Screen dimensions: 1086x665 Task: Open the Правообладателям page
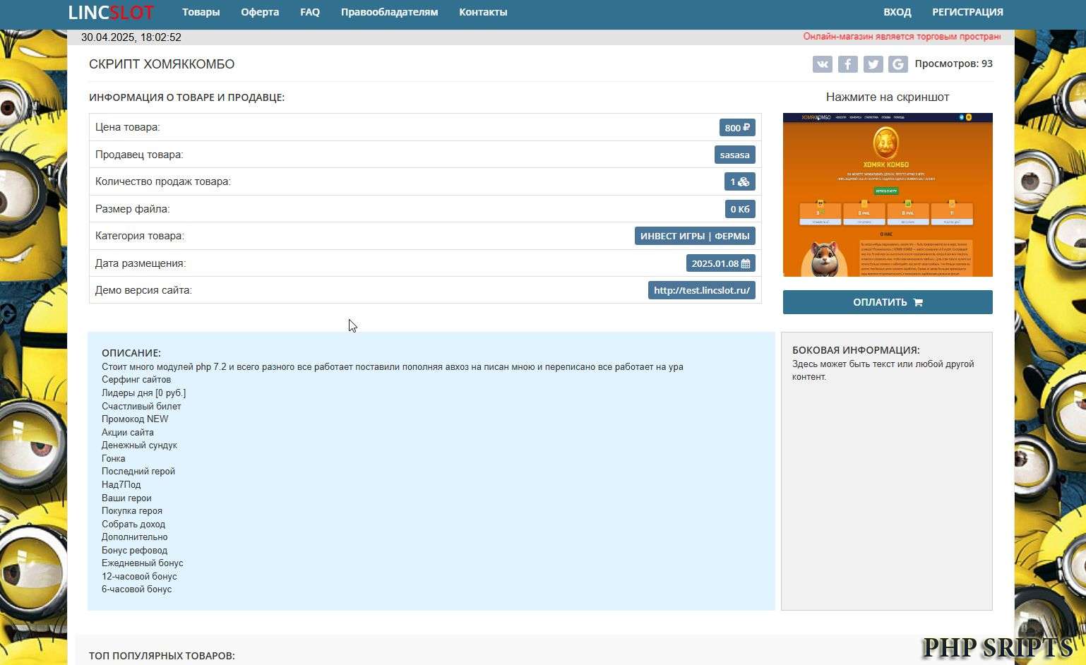pyautogui.click(x=389, y=12)
